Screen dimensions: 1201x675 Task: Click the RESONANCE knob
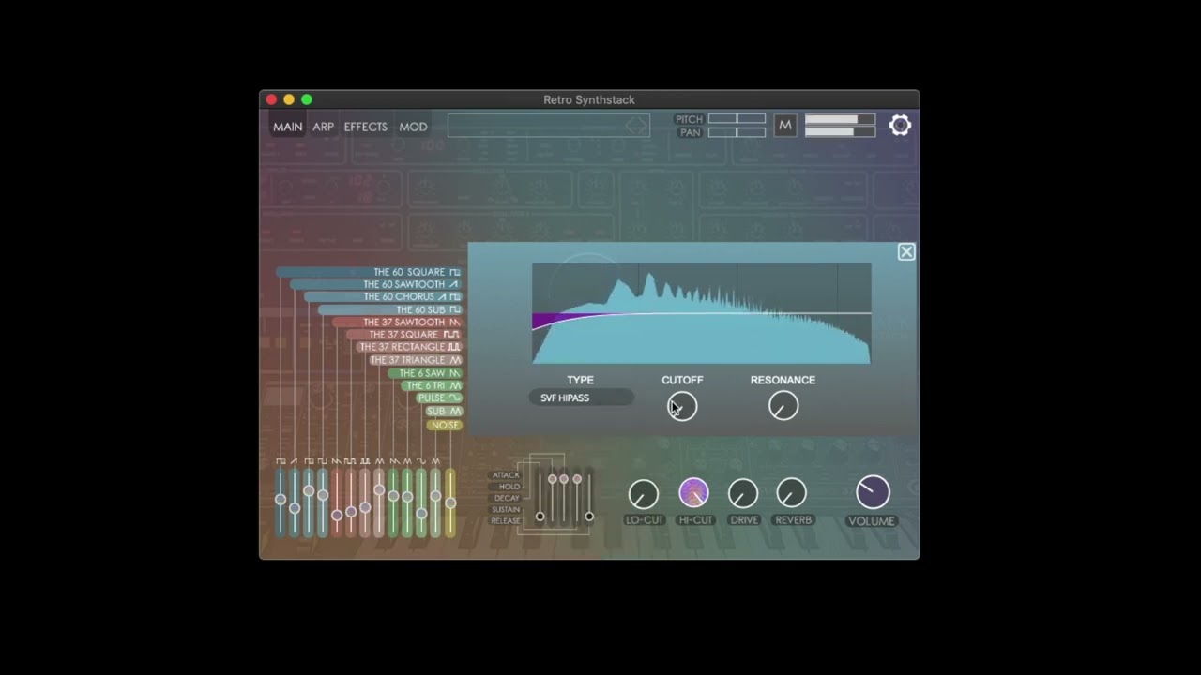(783, 406)
